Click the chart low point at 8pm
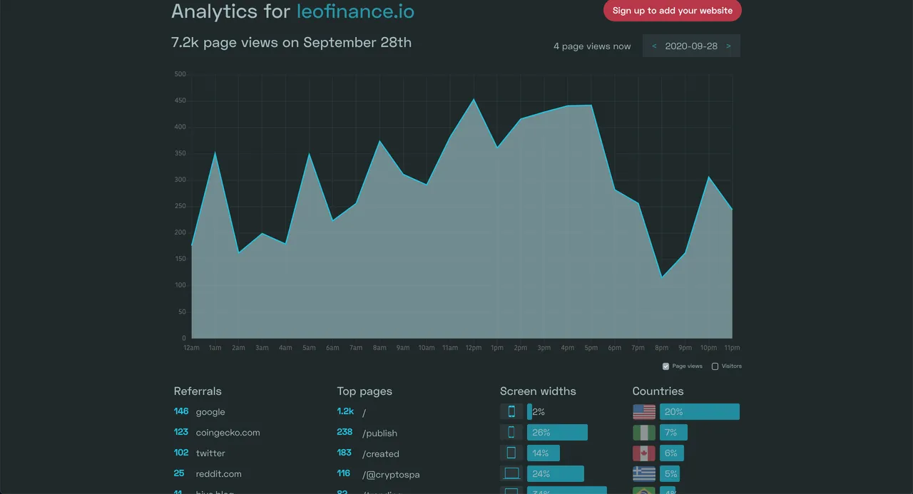 (662, 277)
